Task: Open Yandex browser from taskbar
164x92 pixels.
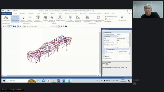Action: [48, 81]
